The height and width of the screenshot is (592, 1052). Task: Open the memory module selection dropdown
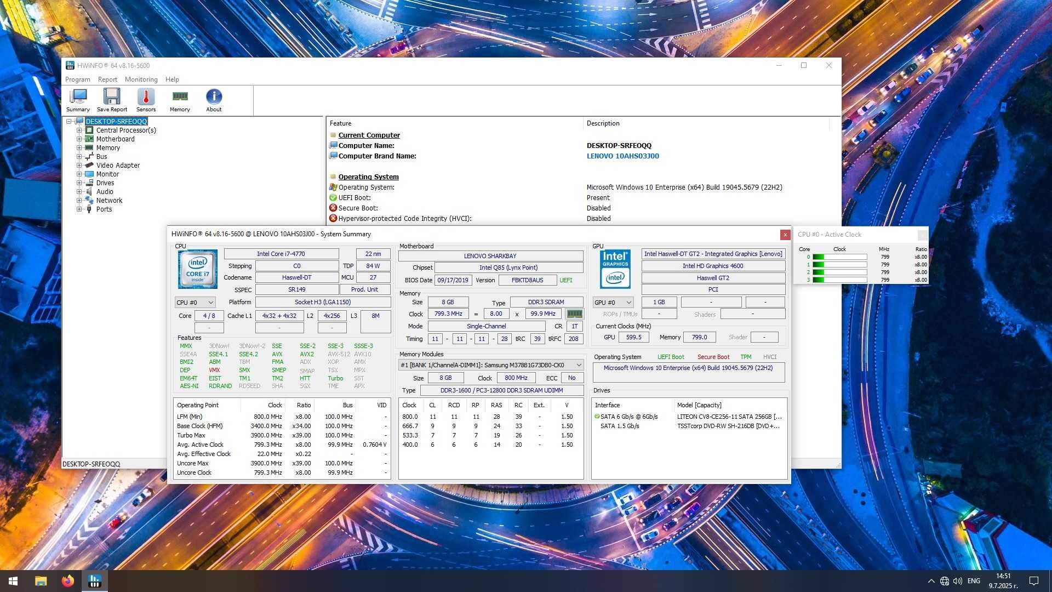[491, 365]
